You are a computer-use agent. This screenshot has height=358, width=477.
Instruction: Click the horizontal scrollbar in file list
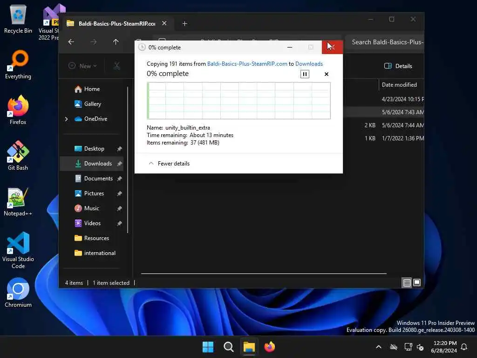click(264, 274)
